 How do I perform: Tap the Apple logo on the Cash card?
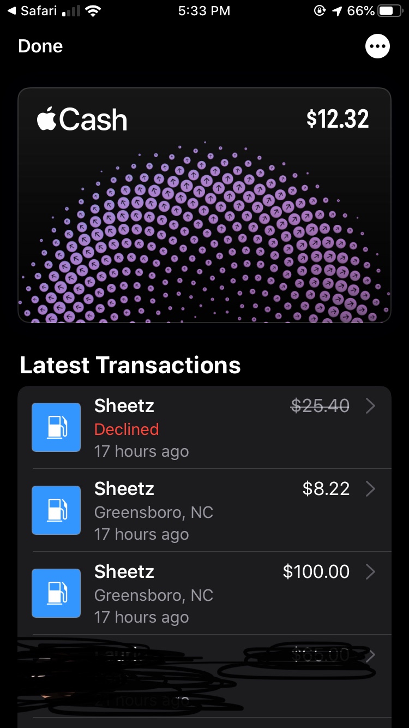point(46,120)
